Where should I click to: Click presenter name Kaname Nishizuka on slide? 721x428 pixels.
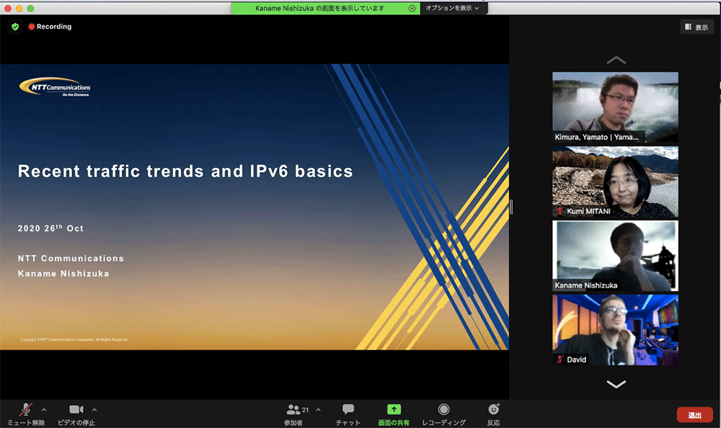click(x=63, y=274)
